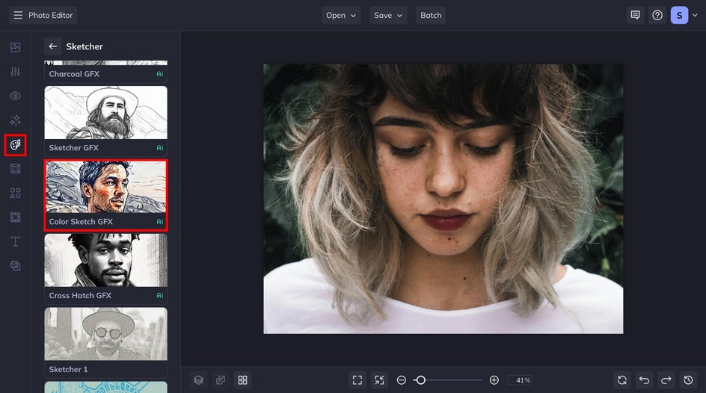
Task: Go back using the Sketcher arrow
Action: coord(52,46)
